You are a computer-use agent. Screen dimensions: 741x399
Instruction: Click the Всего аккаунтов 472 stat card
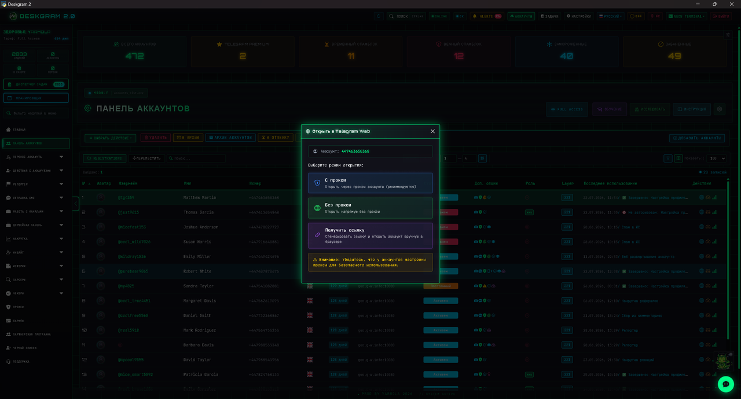135,51
